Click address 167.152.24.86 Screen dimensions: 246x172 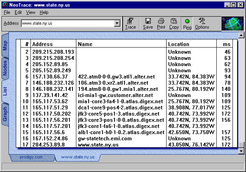tap(50, 138)
